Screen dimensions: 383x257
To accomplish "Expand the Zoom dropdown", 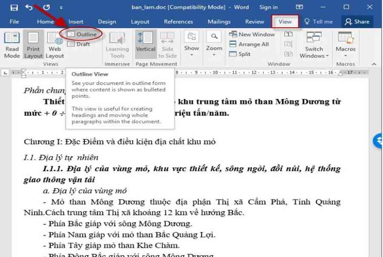I will coord(214,44).
